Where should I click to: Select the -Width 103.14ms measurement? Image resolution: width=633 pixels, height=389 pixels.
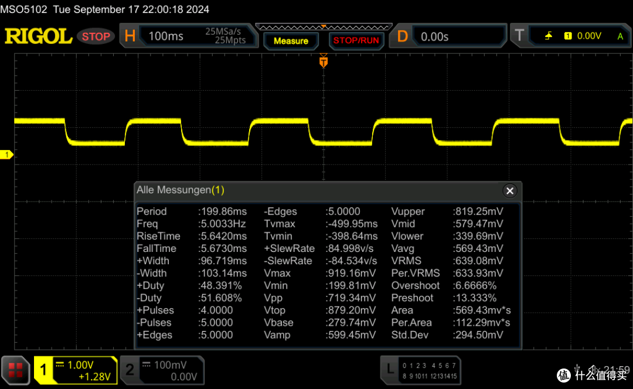pos(192,273)
